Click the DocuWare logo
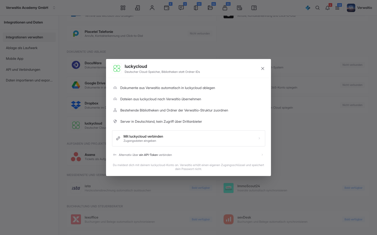Viewport: 377px width, 235px height. click(76, 65)
